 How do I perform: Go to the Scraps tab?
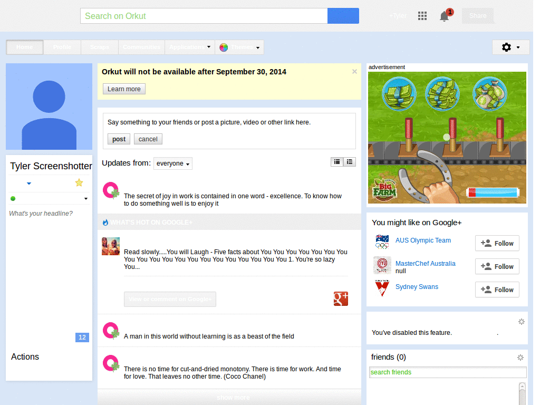100,47
